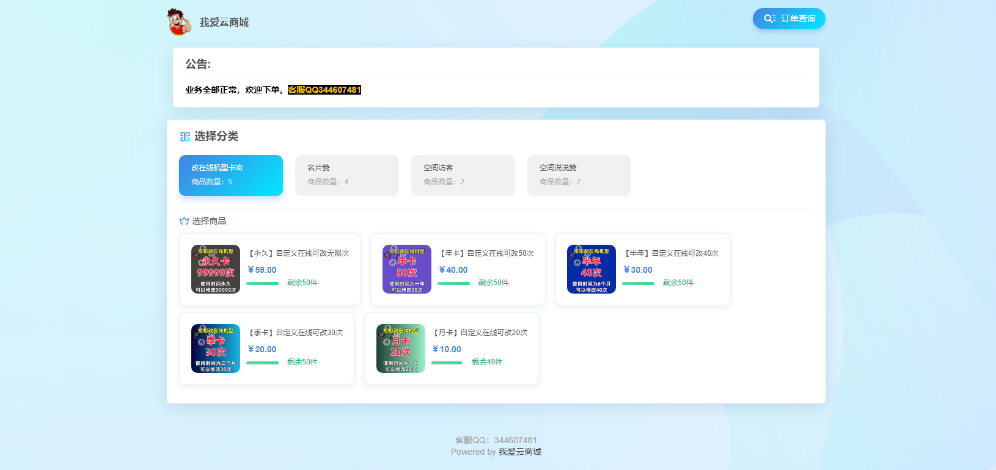Image resolution: width=996 pixels, height=470 pixels.
Task: Switch to the 空间说说赞 category
Action: 579,175
